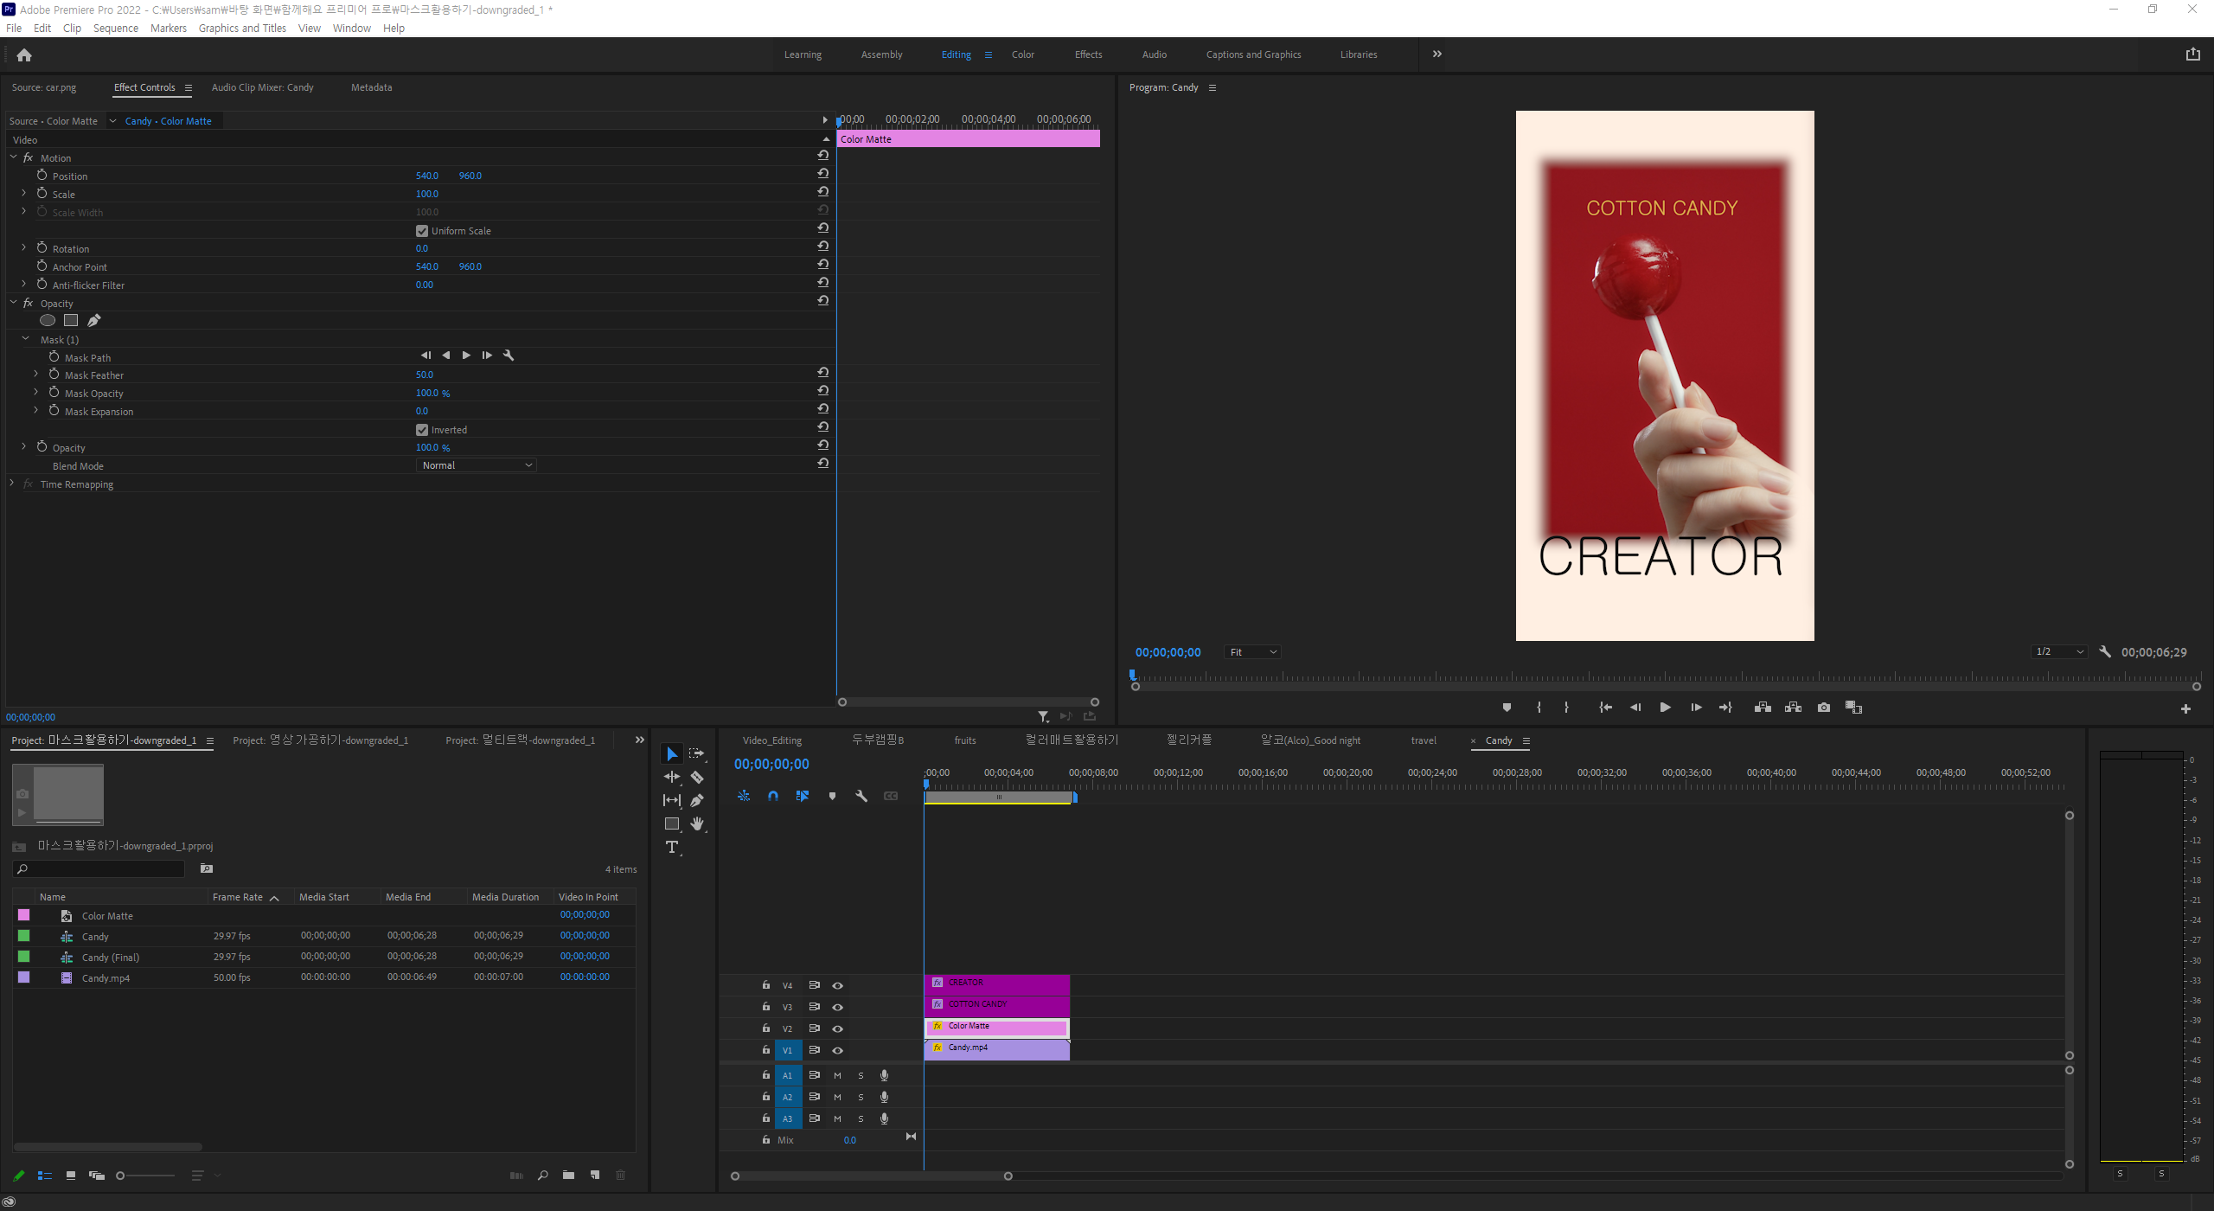Select the Type tool
Image resolution: width=2214 pixels, height=1211 pixels.
671,847
